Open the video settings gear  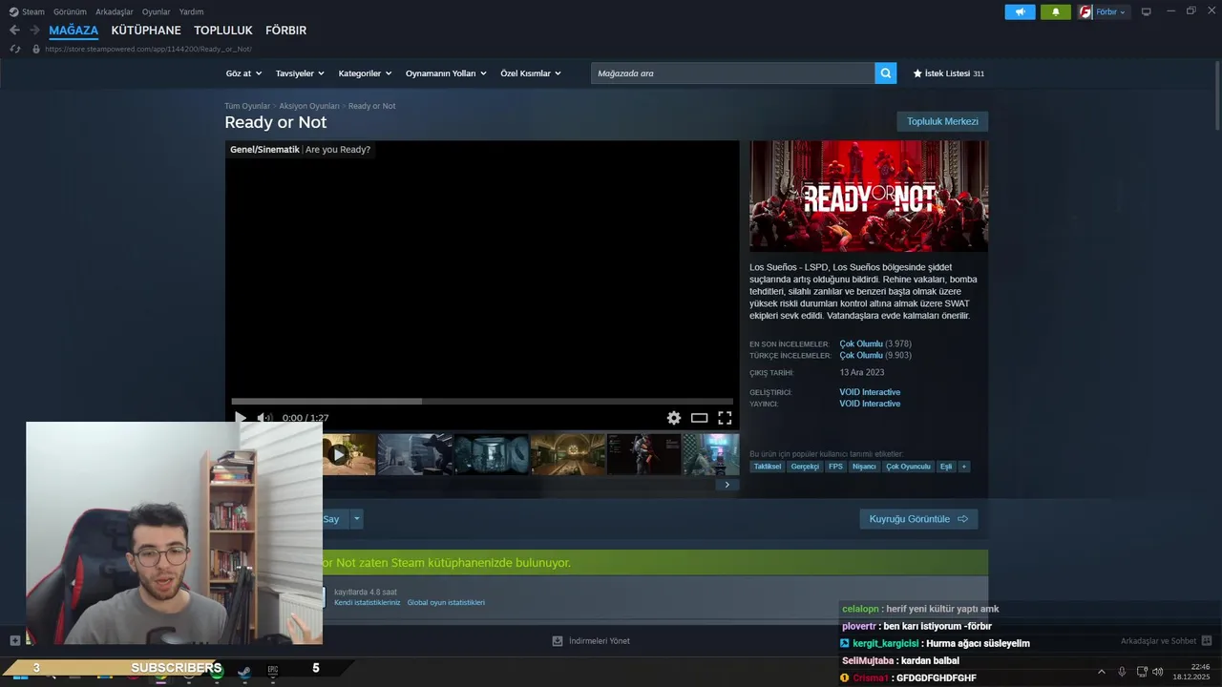pos(674,418)
